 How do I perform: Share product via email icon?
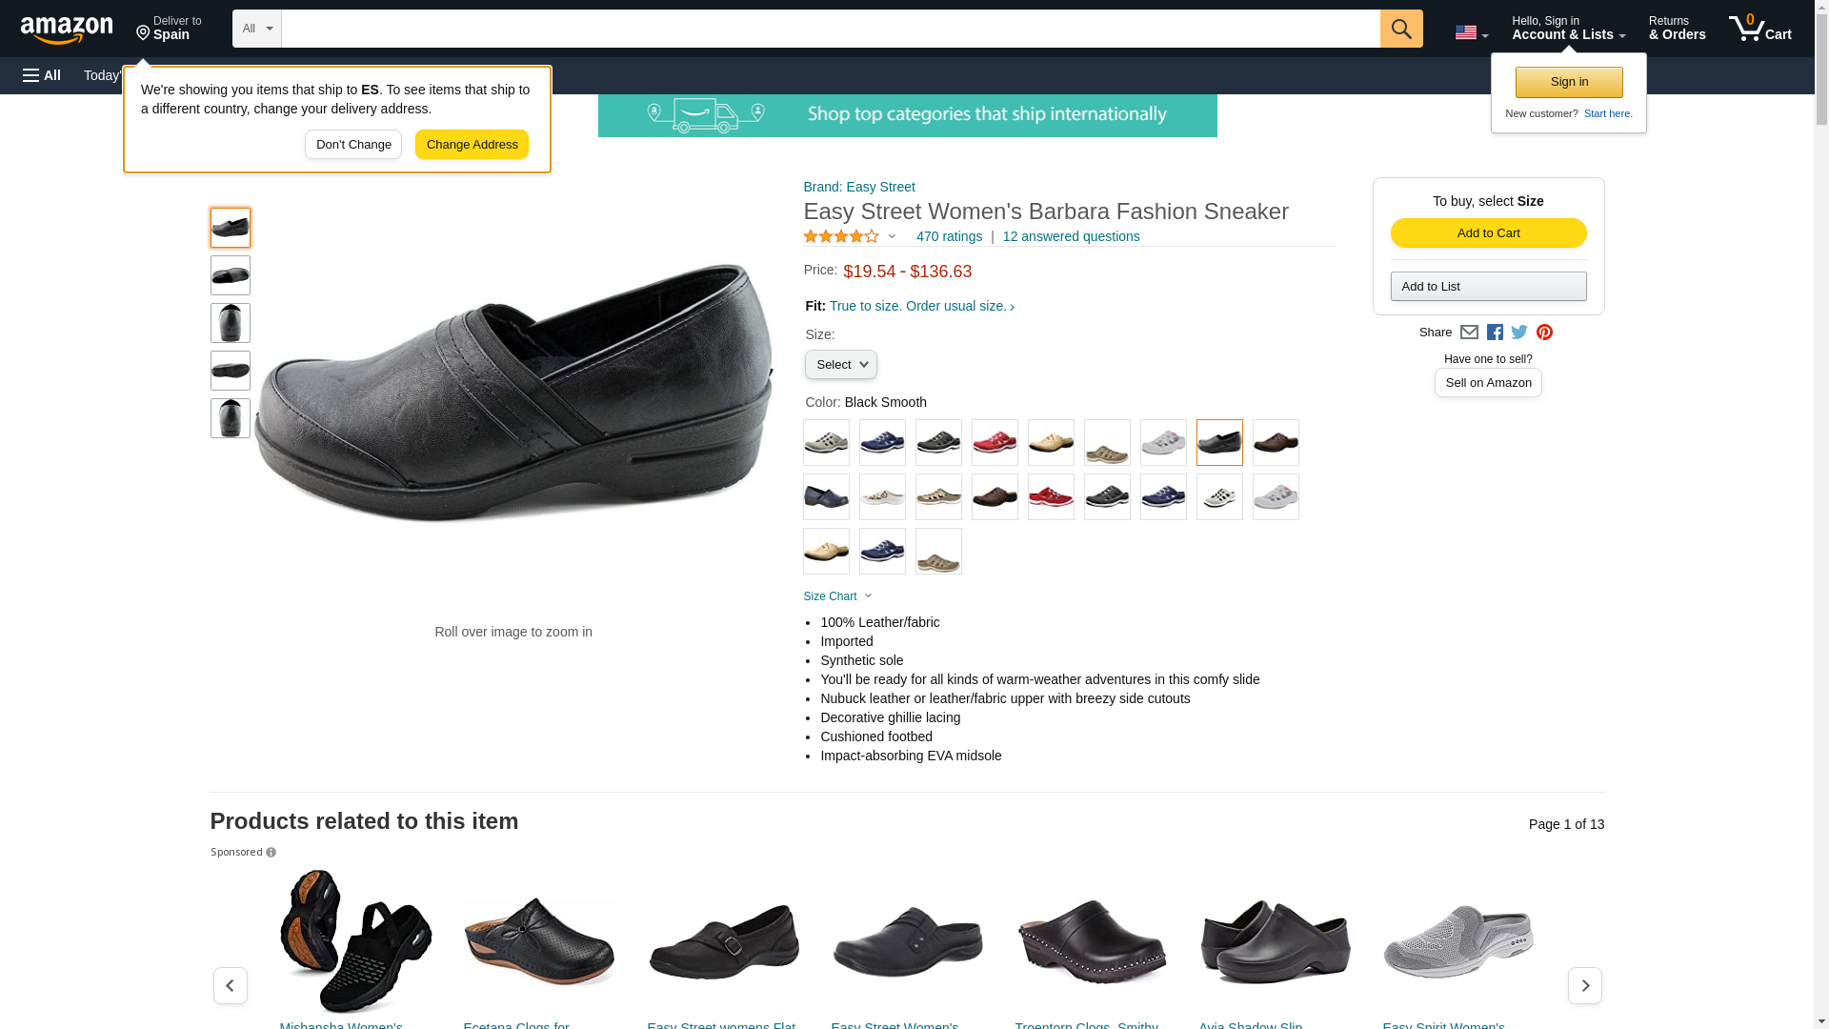coord(1469,333)
